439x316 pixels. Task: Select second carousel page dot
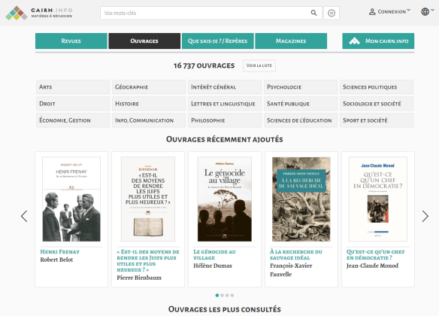tap(222, 295)
